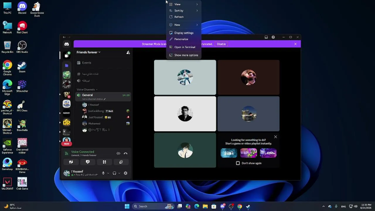The height and width of the screenshot is (211, 375).
Task: Launch the Season 4 activity thumbnail
Action: point(229,153)
